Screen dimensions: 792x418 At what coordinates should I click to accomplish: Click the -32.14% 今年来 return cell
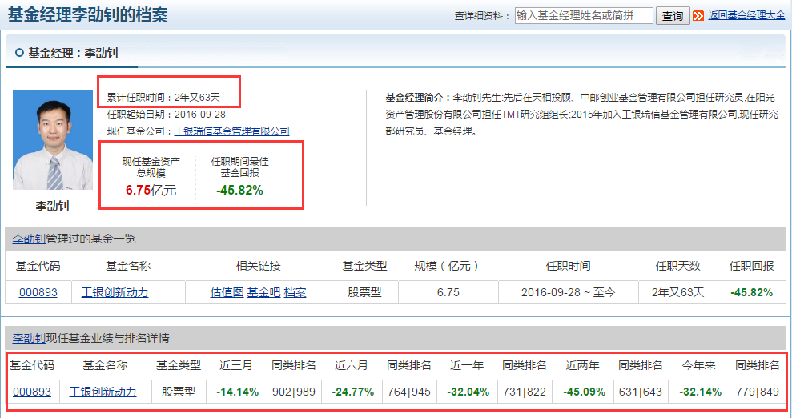[700, 392]
